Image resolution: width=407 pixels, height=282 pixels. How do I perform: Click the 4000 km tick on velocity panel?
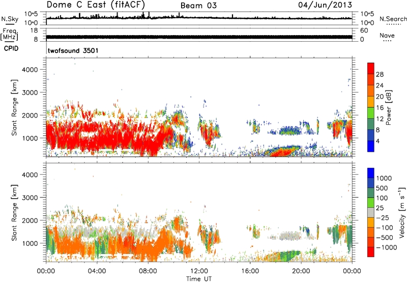(30, 175)
